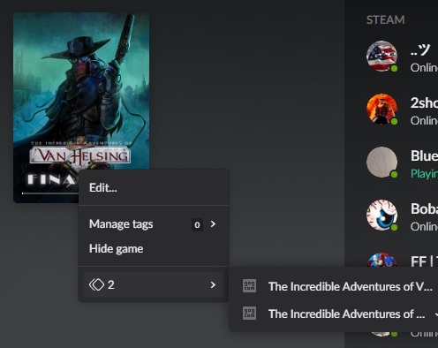Open the Manage tags submenu
Screen dimensions: 438x348
pos(154,224)
